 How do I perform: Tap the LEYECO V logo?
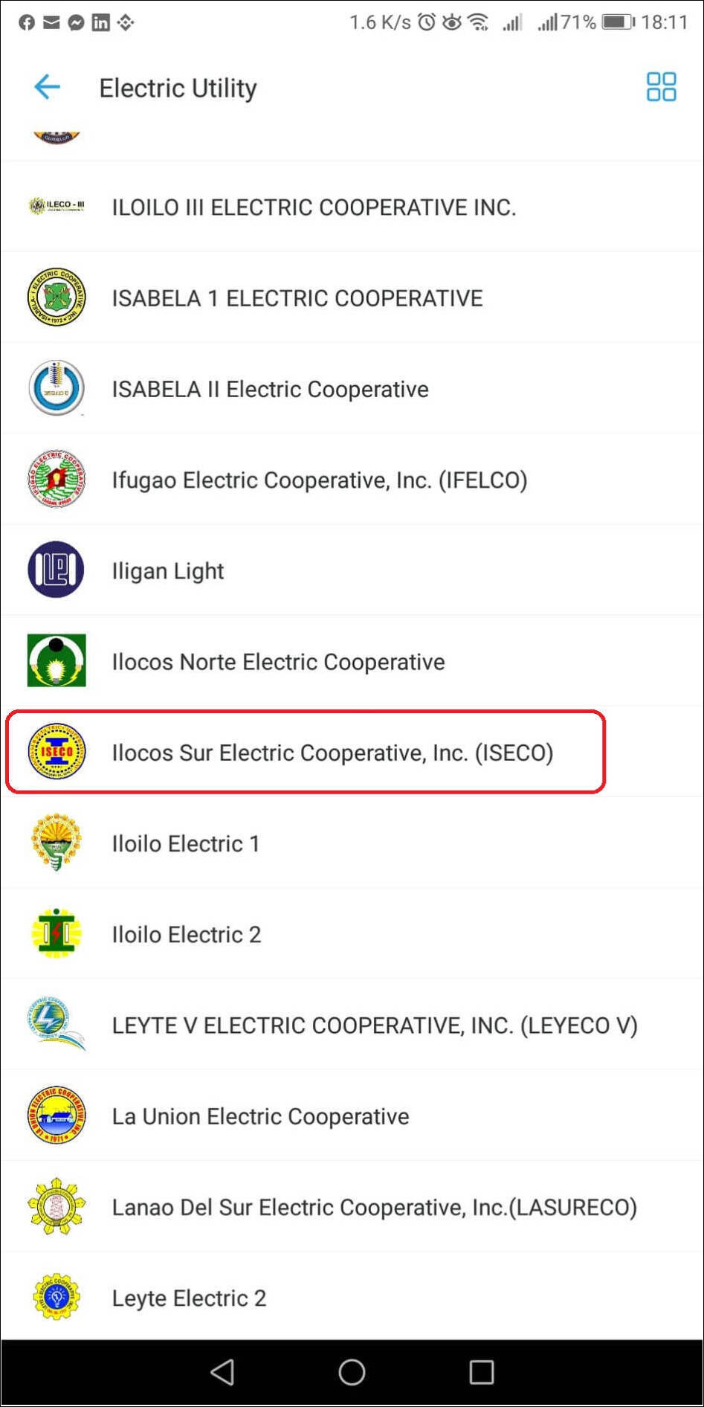click(x=56, y=1024)
